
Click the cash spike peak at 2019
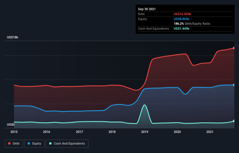pos(144,105)
